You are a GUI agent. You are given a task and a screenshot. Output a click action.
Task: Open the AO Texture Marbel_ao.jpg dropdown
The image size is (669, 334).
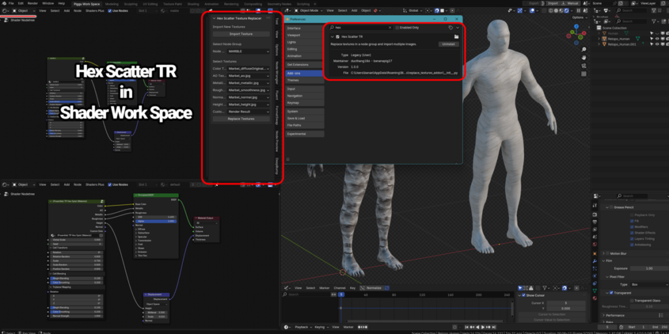pos(248,76)
